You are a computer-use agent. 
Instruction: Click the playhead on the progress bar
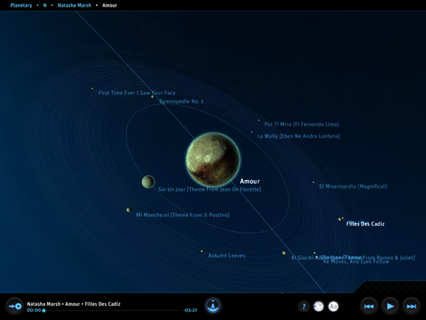(44, 310)
